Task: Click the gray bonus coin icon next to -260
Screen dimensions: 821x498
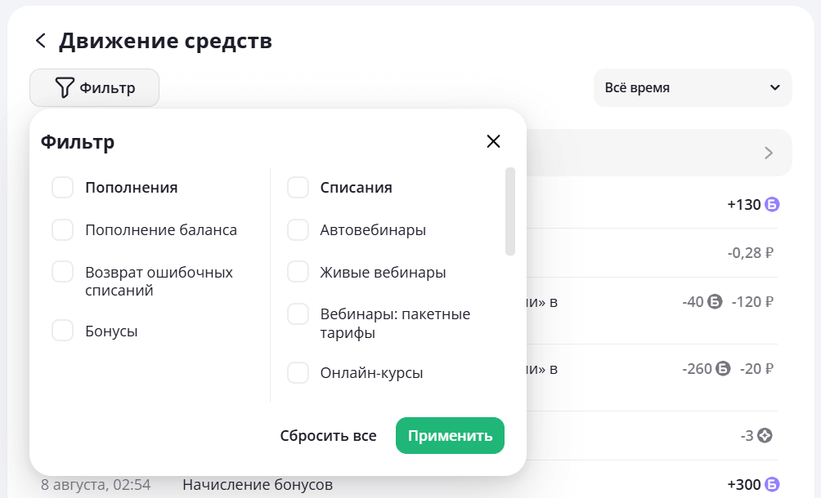Action: click(x=724, y=368)
